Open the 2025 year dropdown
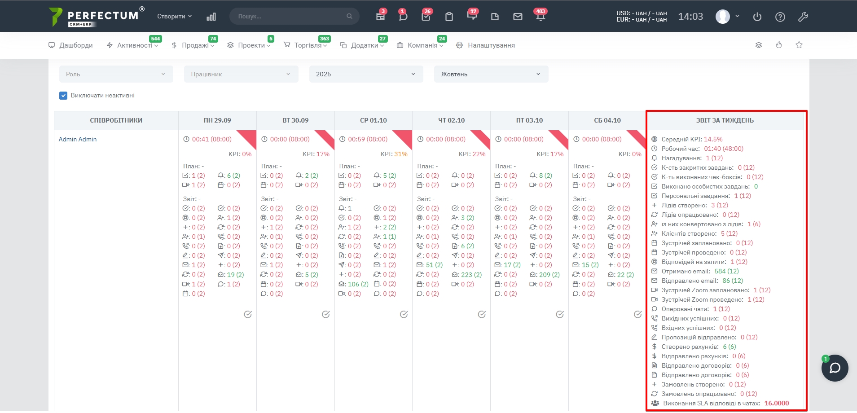 click(x=366, y=74)
